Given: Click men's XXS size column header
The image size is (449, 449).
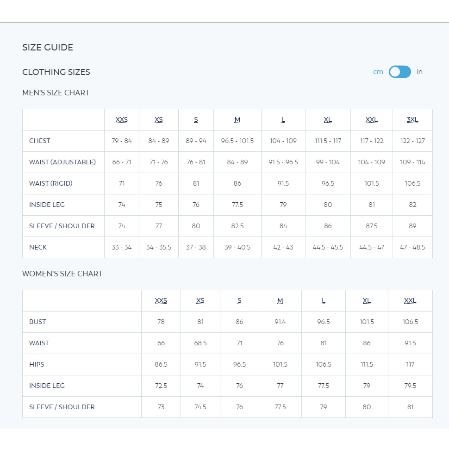Looking at the screenshot, I should 122,120.
